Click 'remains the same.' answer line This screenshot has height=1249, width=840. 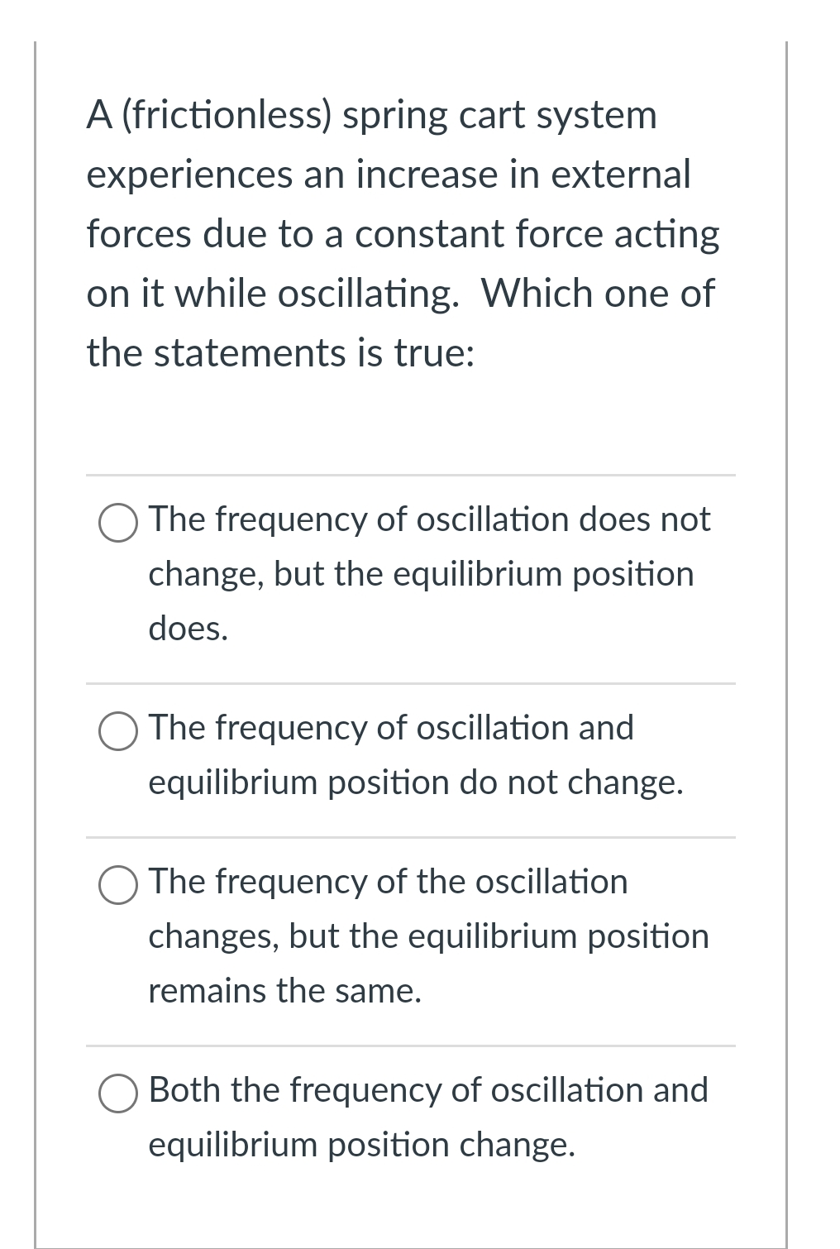285,991
